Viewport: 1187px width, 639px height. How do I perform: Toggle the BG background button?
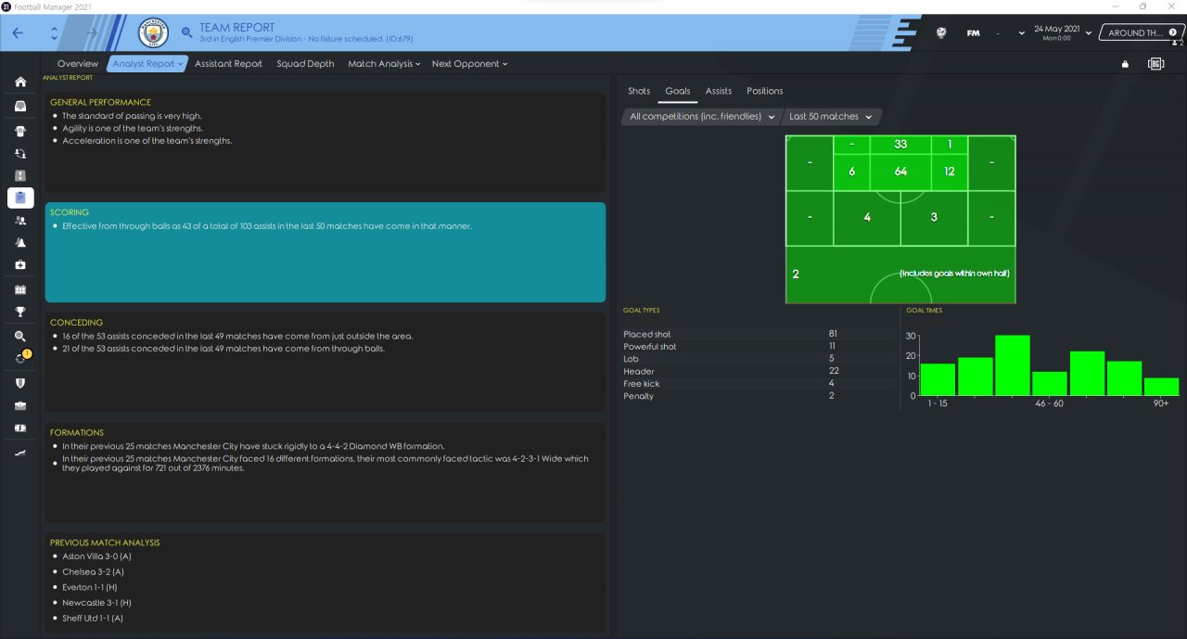coord(1155,64)
